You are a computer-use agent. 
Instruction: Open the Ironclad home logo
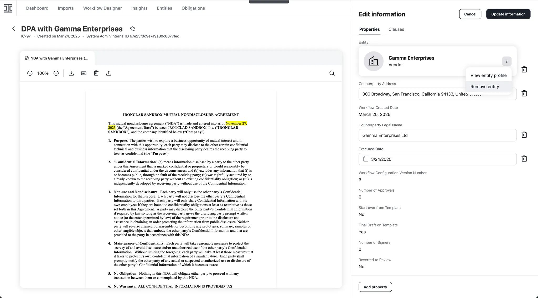pyautogui.click(x=8, y=8)
